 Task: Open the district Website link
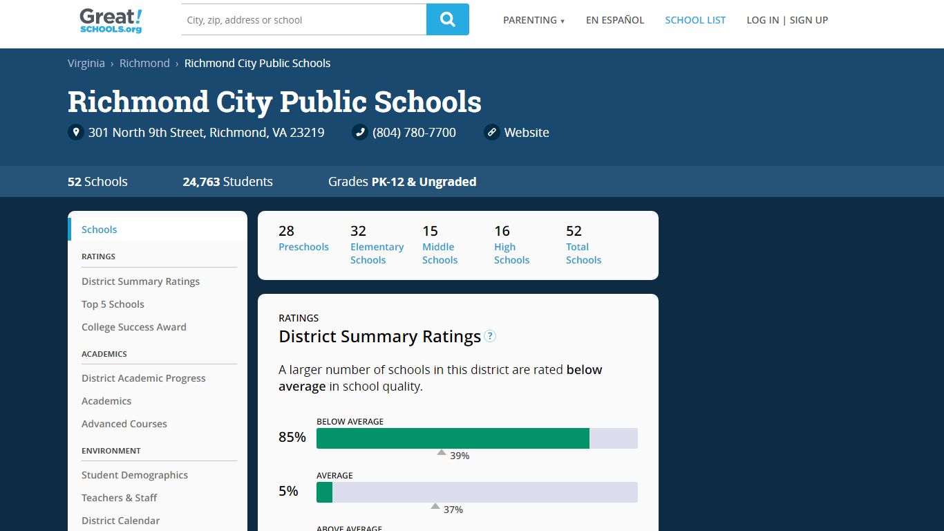pyautogui.click(x=527, y=132)
